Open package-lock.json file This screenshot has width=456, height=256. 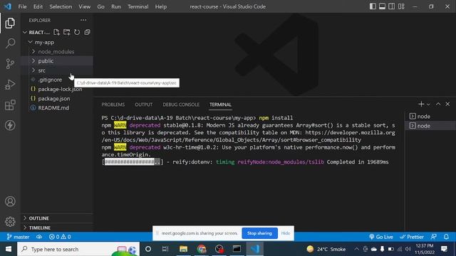[57, 89]
